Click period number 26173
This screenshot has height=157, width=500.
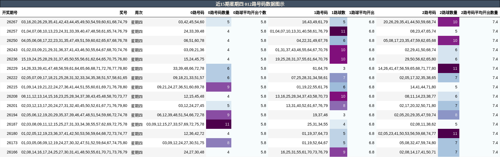click(12, 143)
